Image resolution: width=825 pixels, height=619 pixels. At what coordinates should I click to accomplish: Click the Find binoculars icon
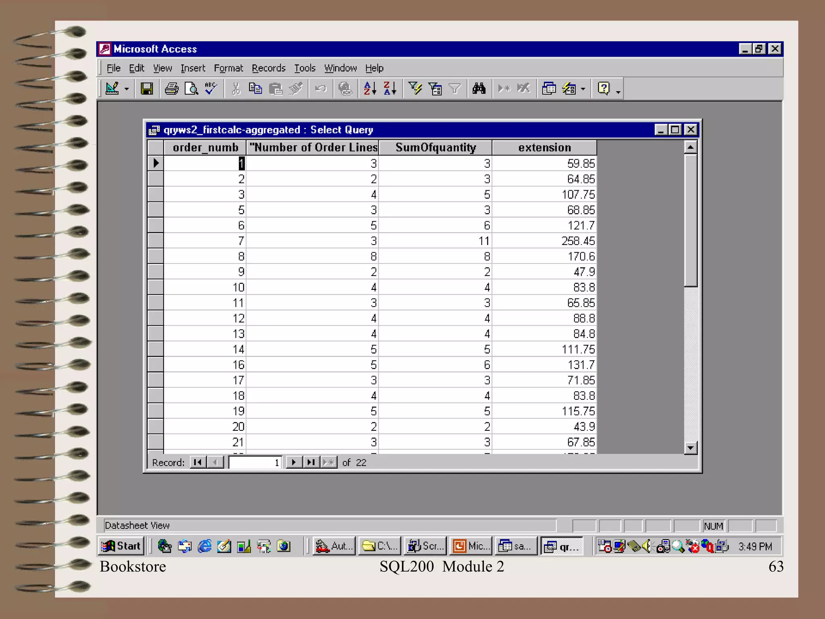pos(479,89)
